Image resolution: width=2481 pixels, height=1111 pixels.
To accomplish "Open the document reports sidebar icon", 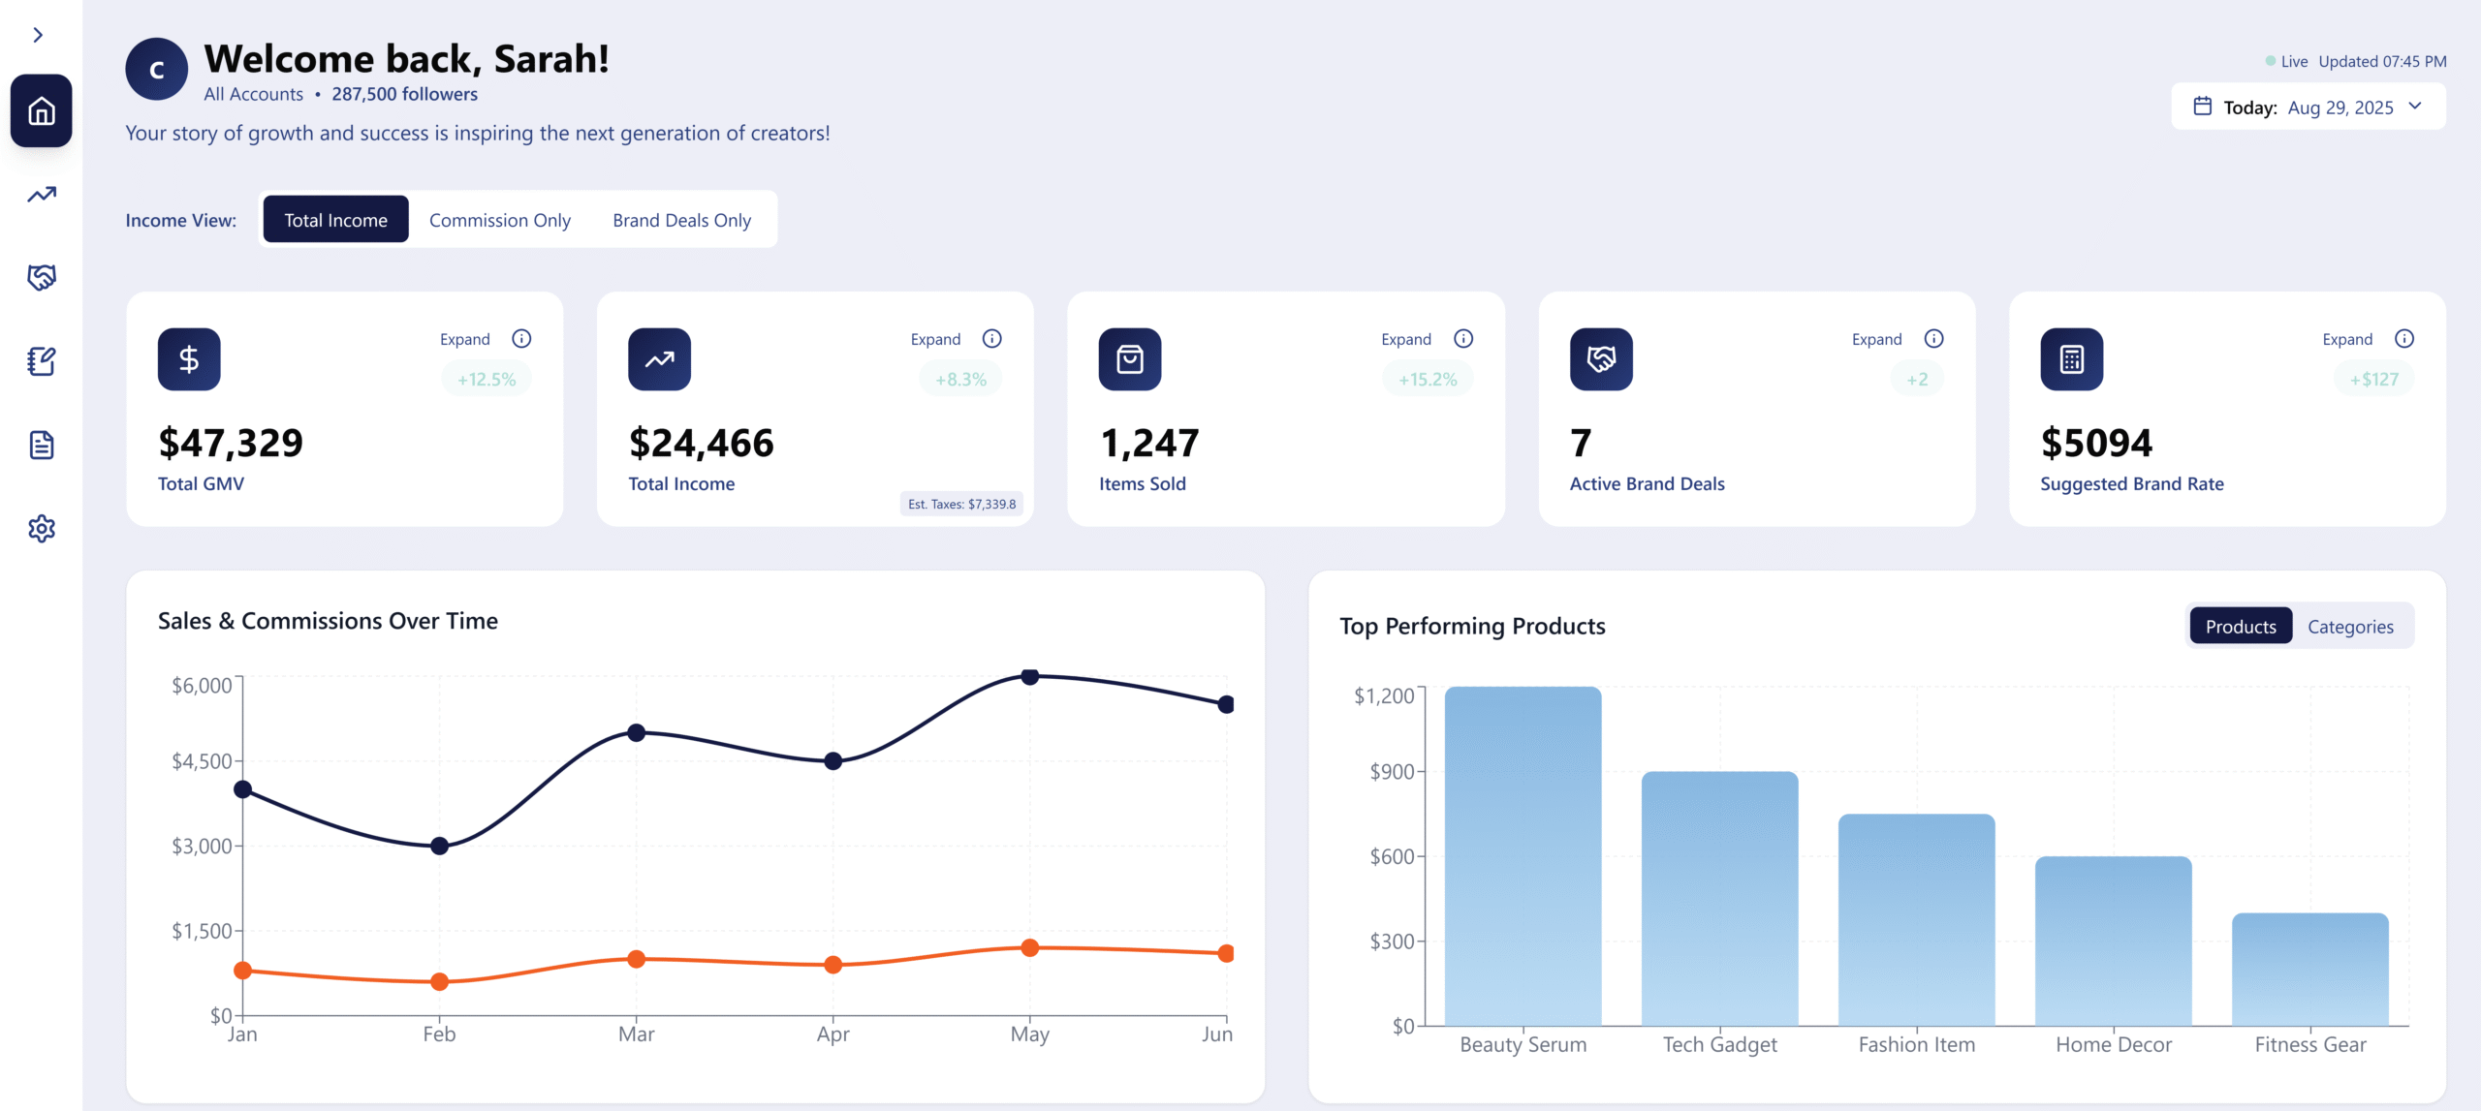I will coord(41,445).
